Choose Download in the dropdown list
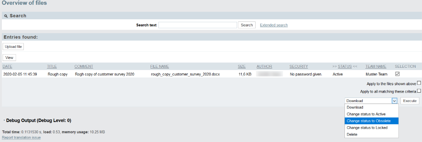 (x=371, y=107)
